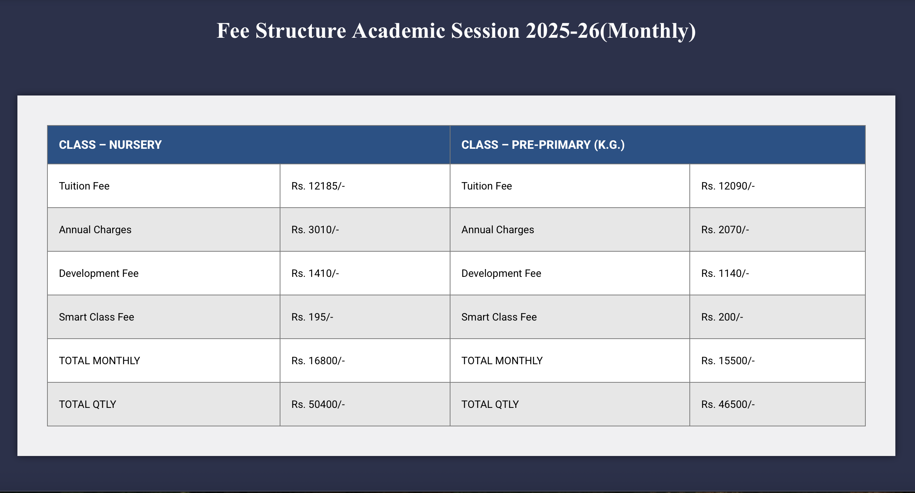Click the Fee Structure Academic Session heading
915x493 pixels.
tap(456, 31)
